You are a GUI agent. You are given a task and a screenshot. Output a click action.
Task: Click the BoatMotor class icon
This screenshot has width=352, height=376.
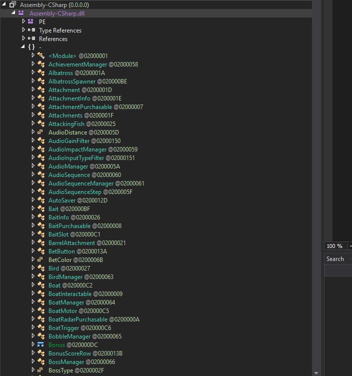(x=41, y=310)
